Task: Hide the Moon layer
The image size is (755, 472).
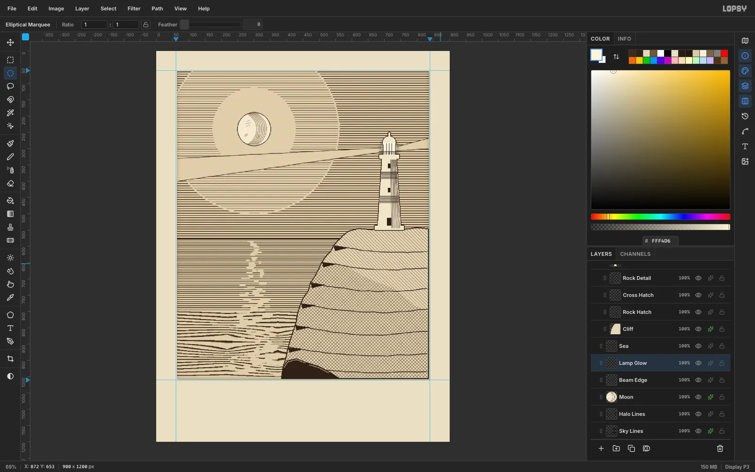Action: point(698,397)
